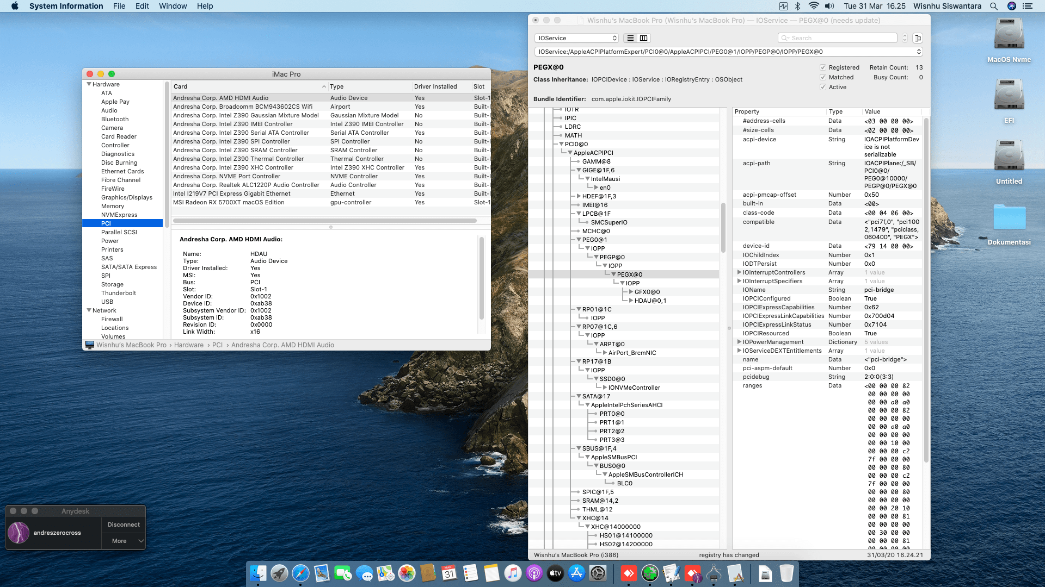This screenshot has width=1045, height=587.
Task: Toggle the Matched checkbox
Action: [x=823, y=77]
